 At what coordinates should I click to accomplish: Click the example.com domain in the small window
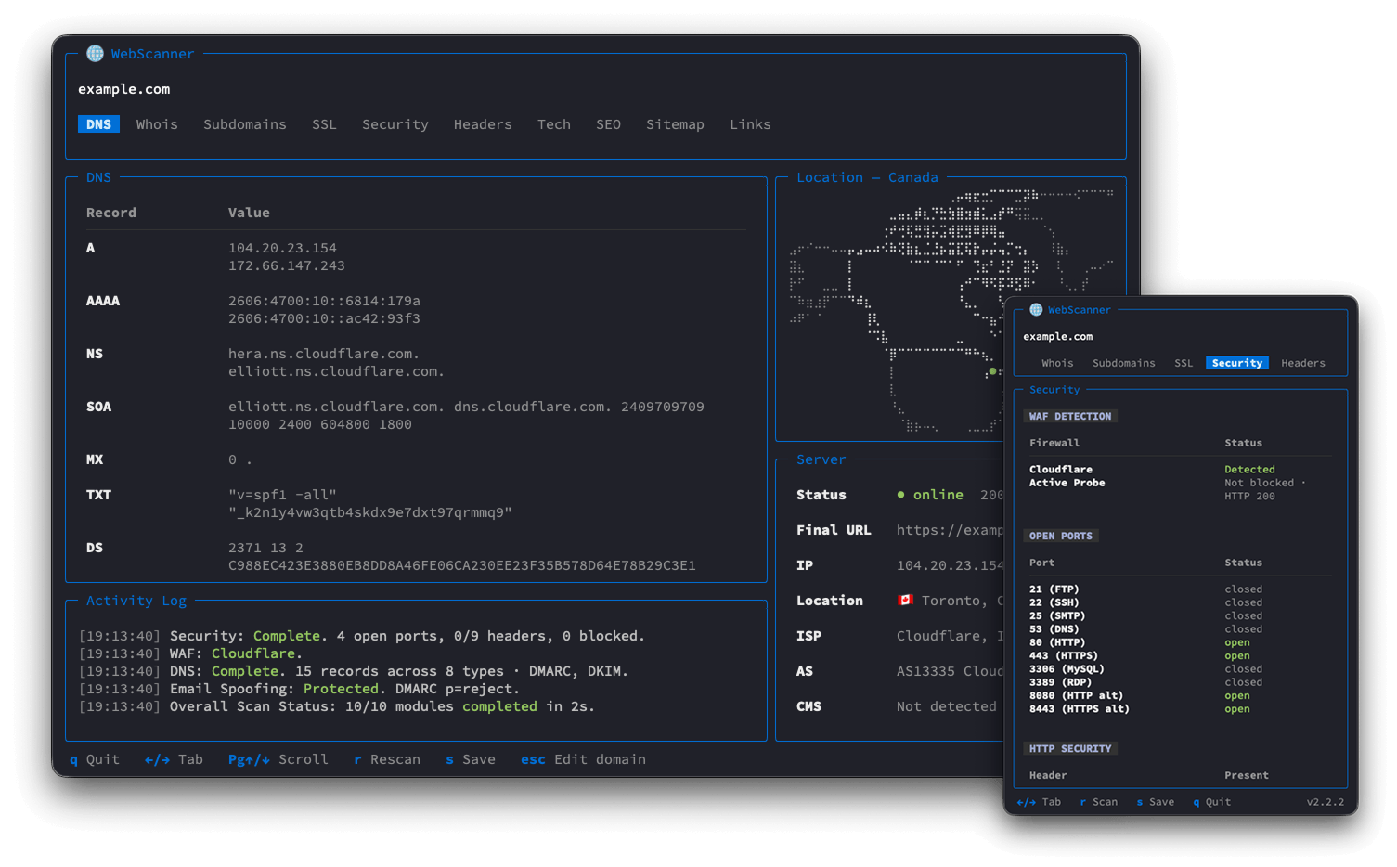(1058, 336)
